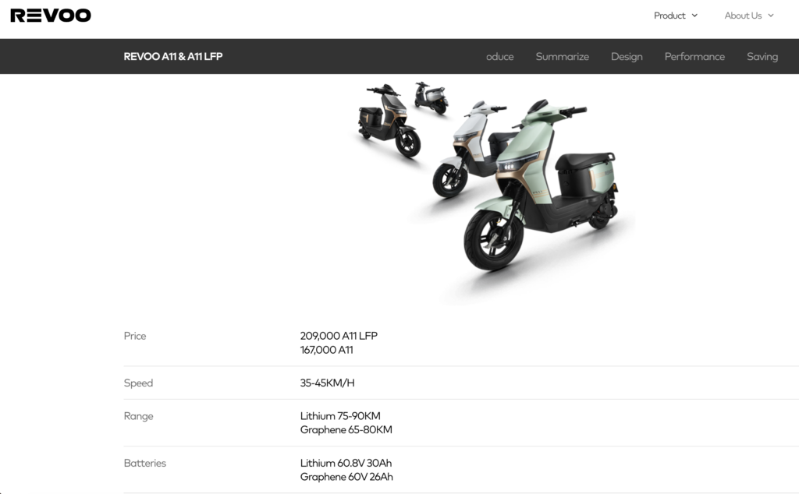Click the black scooter on the left
The height and width of the screenshot is (494, 799).
(388, 121)
